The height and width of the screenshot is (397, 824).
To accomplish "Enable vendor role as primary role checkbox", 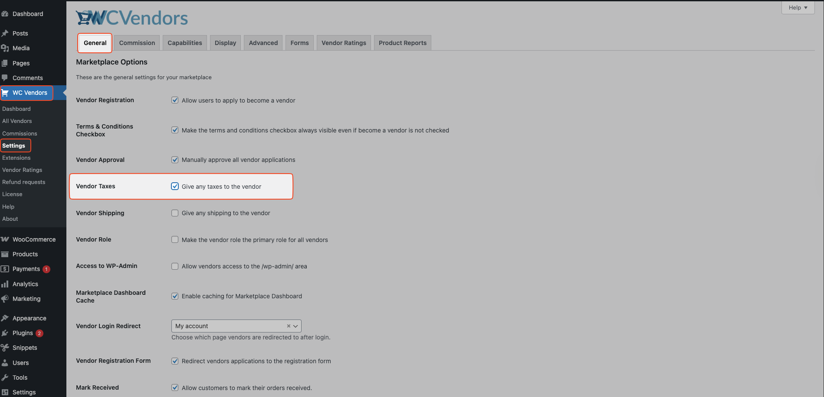I will pyautogui.click(x=175, y=239).
